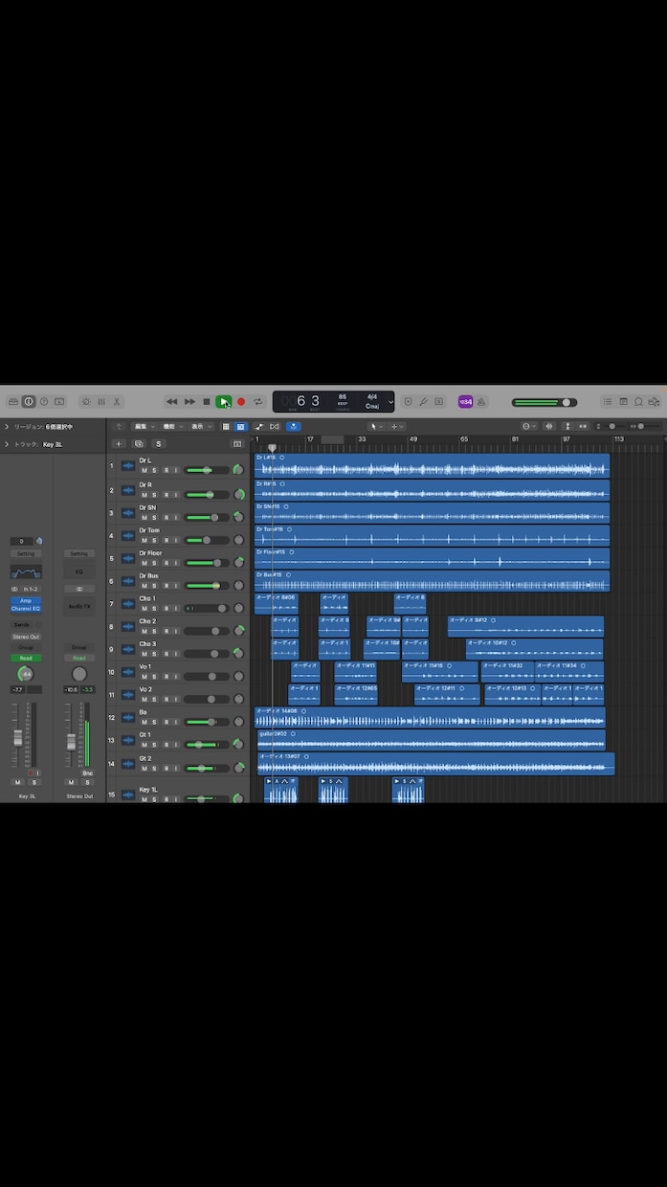Click the Fast Forward transport button
The height and width of the screenshot is (1187, 667).
[x=189, y=402]
